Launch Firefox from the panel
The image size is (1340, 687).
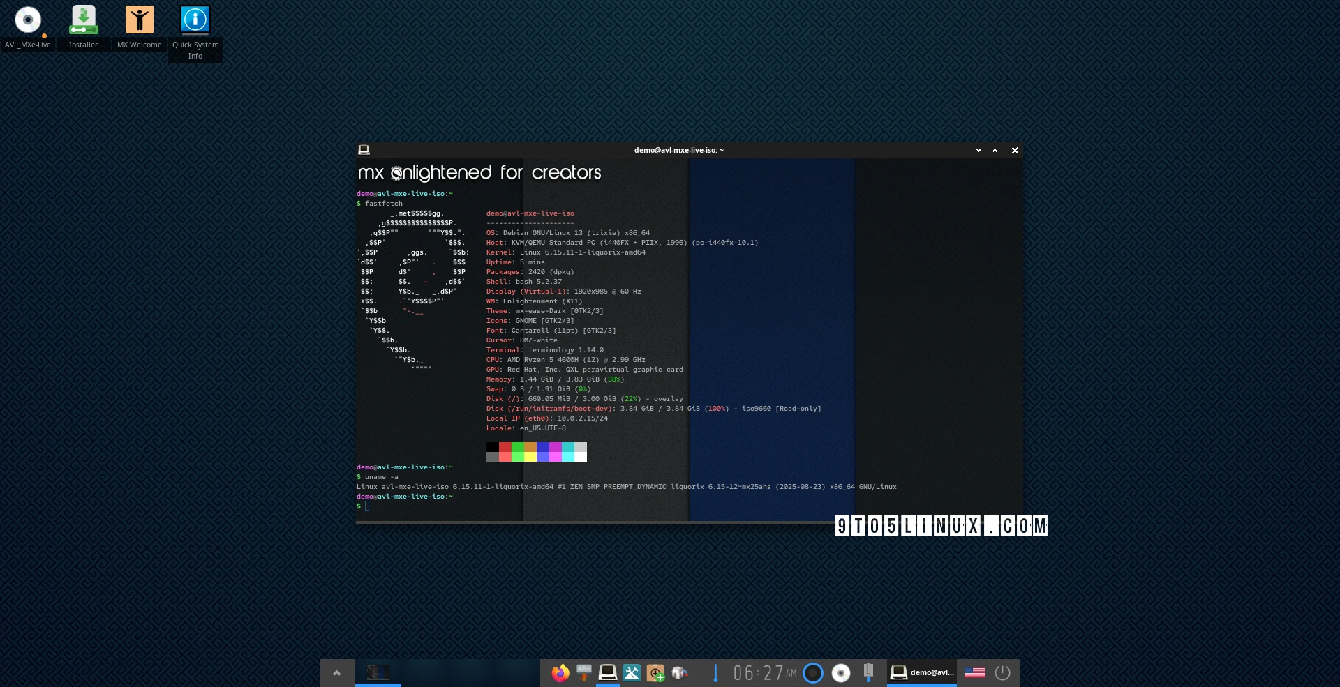560,673
